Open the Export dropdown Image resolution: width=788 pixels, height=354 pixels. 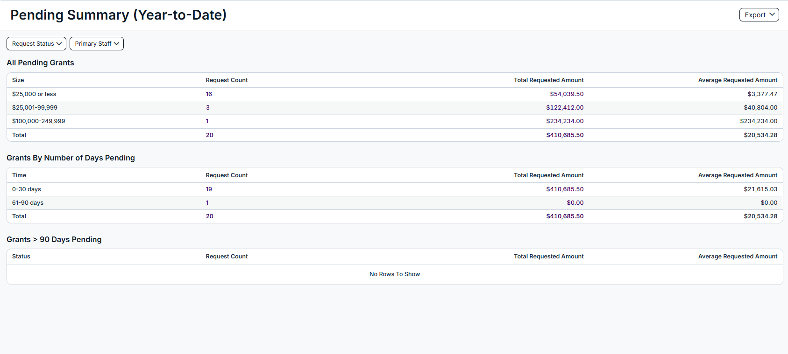(x=759, y=15)
